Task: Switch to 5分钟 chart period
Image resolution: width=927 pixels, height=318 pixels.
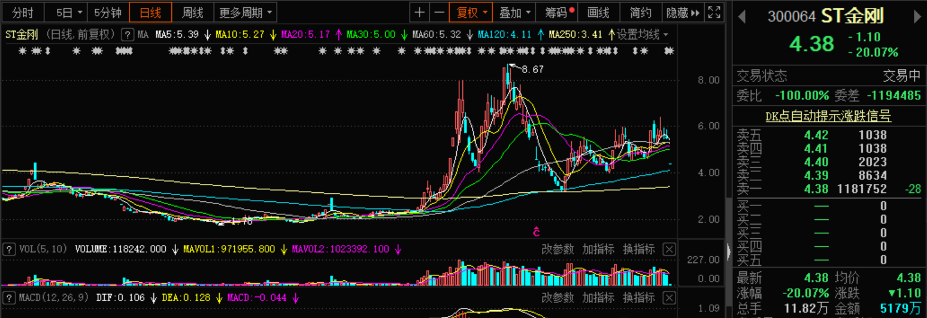Action: tap(108, 13)
